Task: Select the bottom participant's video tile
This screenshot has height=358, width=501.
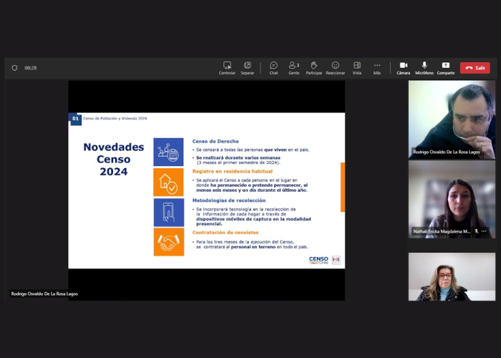Action: pos(452,276)
